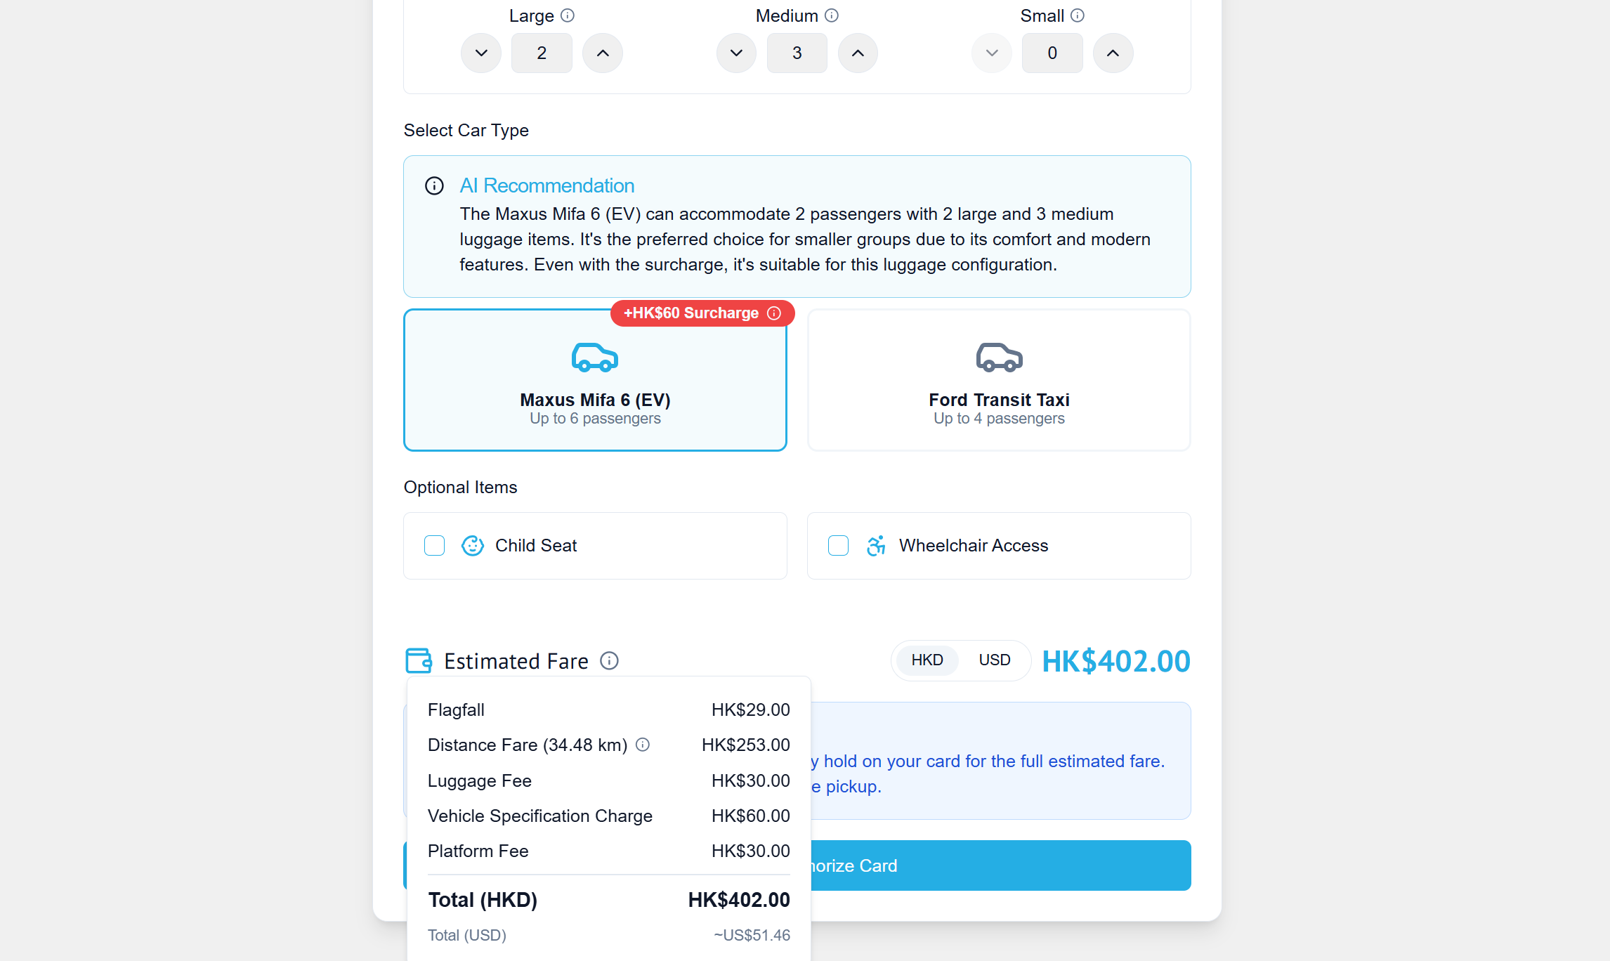The width and height of the screenshot is (1610, 961).
Task: View details on the HK$60 Surcharge info icon
Action: (774, 313)
